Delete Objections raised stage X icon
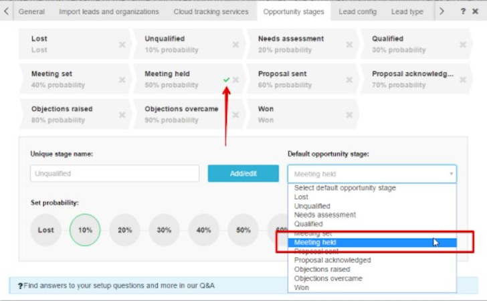 pos(122,114)
